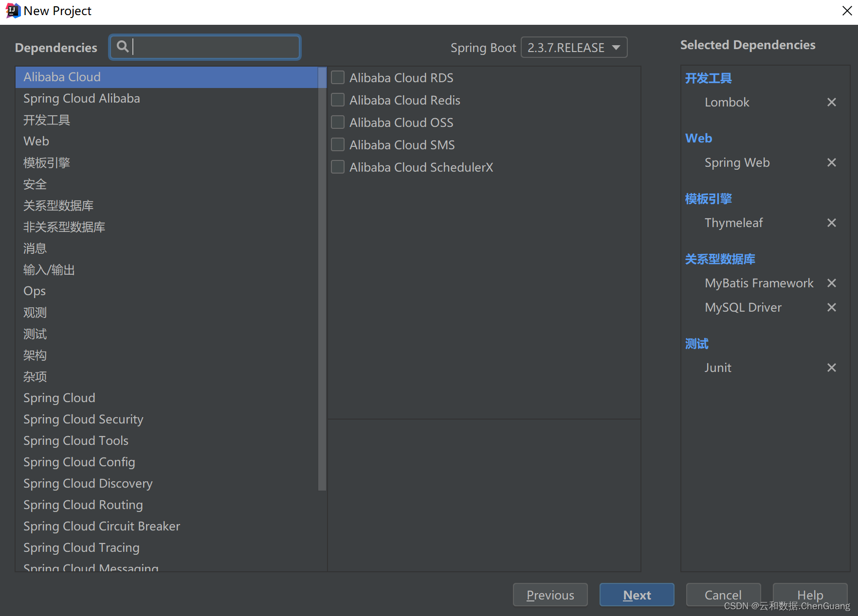This screenshot has width=858, height=616.
Task: Select Spring Cloud Circuit Breaker category
Action: [x=167, y=527]
